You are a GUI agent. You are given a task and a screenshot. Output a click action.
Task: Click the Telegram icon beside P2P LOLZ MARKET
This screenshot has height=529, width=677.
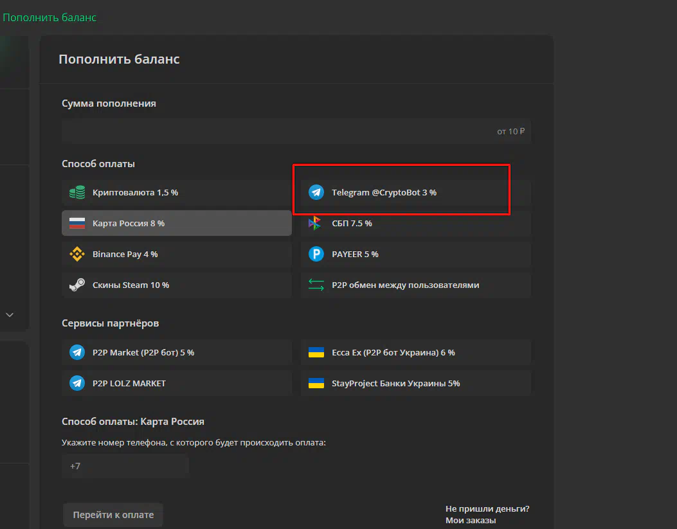point(77,383)
